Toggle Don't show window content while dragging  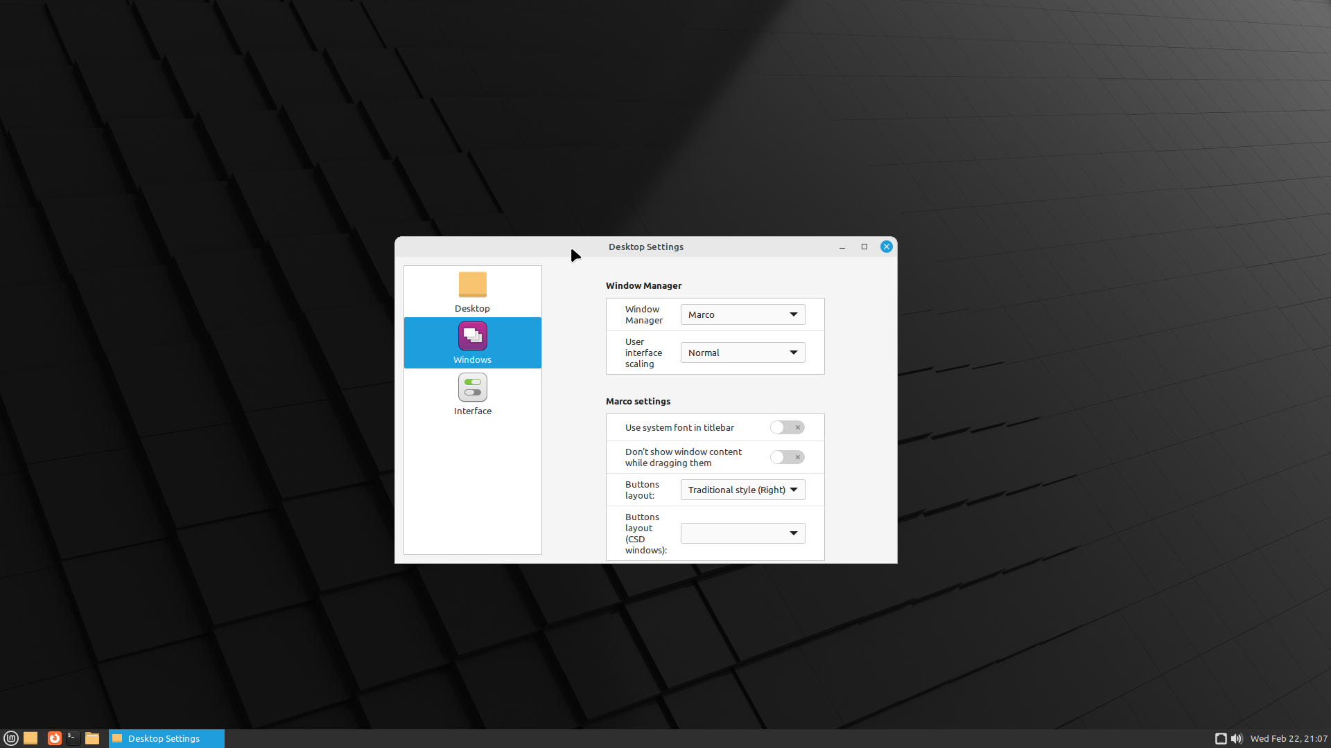pos(787,457)
